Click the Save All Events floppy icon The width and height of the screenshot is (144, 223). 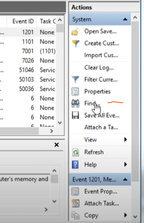pos(75,115)
